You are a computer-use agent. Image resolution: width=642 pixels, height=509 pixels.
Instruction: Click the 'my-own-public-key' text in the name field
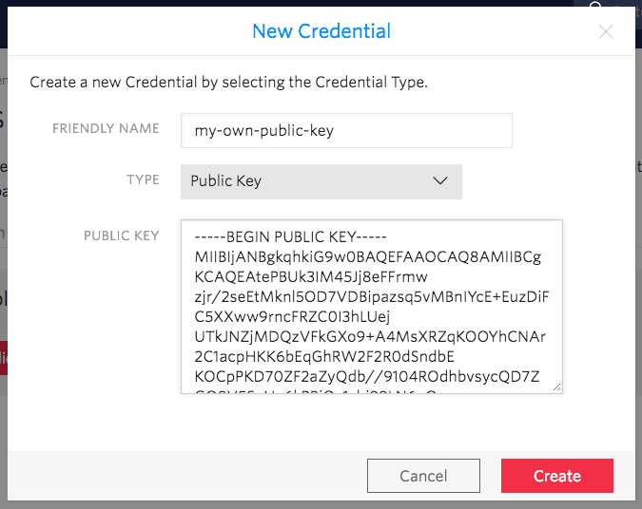click(263, 131)
